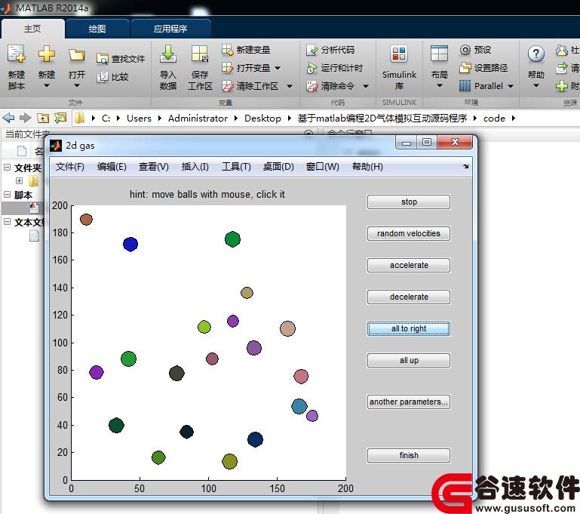
Task: Open the Open Variable (打开变量) dropdown arrow
Action: coord(278,68)
